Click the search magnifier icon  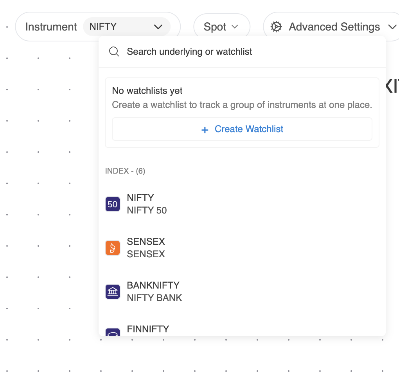pyautogui.click(x=114, y=52)
